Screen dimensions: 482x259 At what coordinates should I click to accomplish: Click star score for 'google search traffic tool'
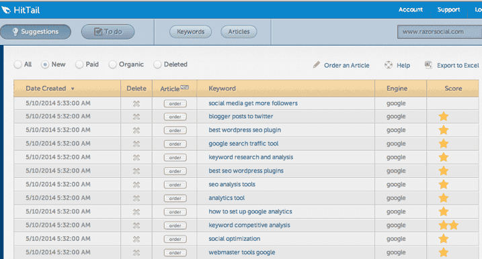point(444,144)
